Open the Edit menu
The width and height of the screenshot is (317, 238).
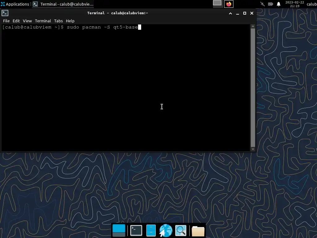point(16,21)
